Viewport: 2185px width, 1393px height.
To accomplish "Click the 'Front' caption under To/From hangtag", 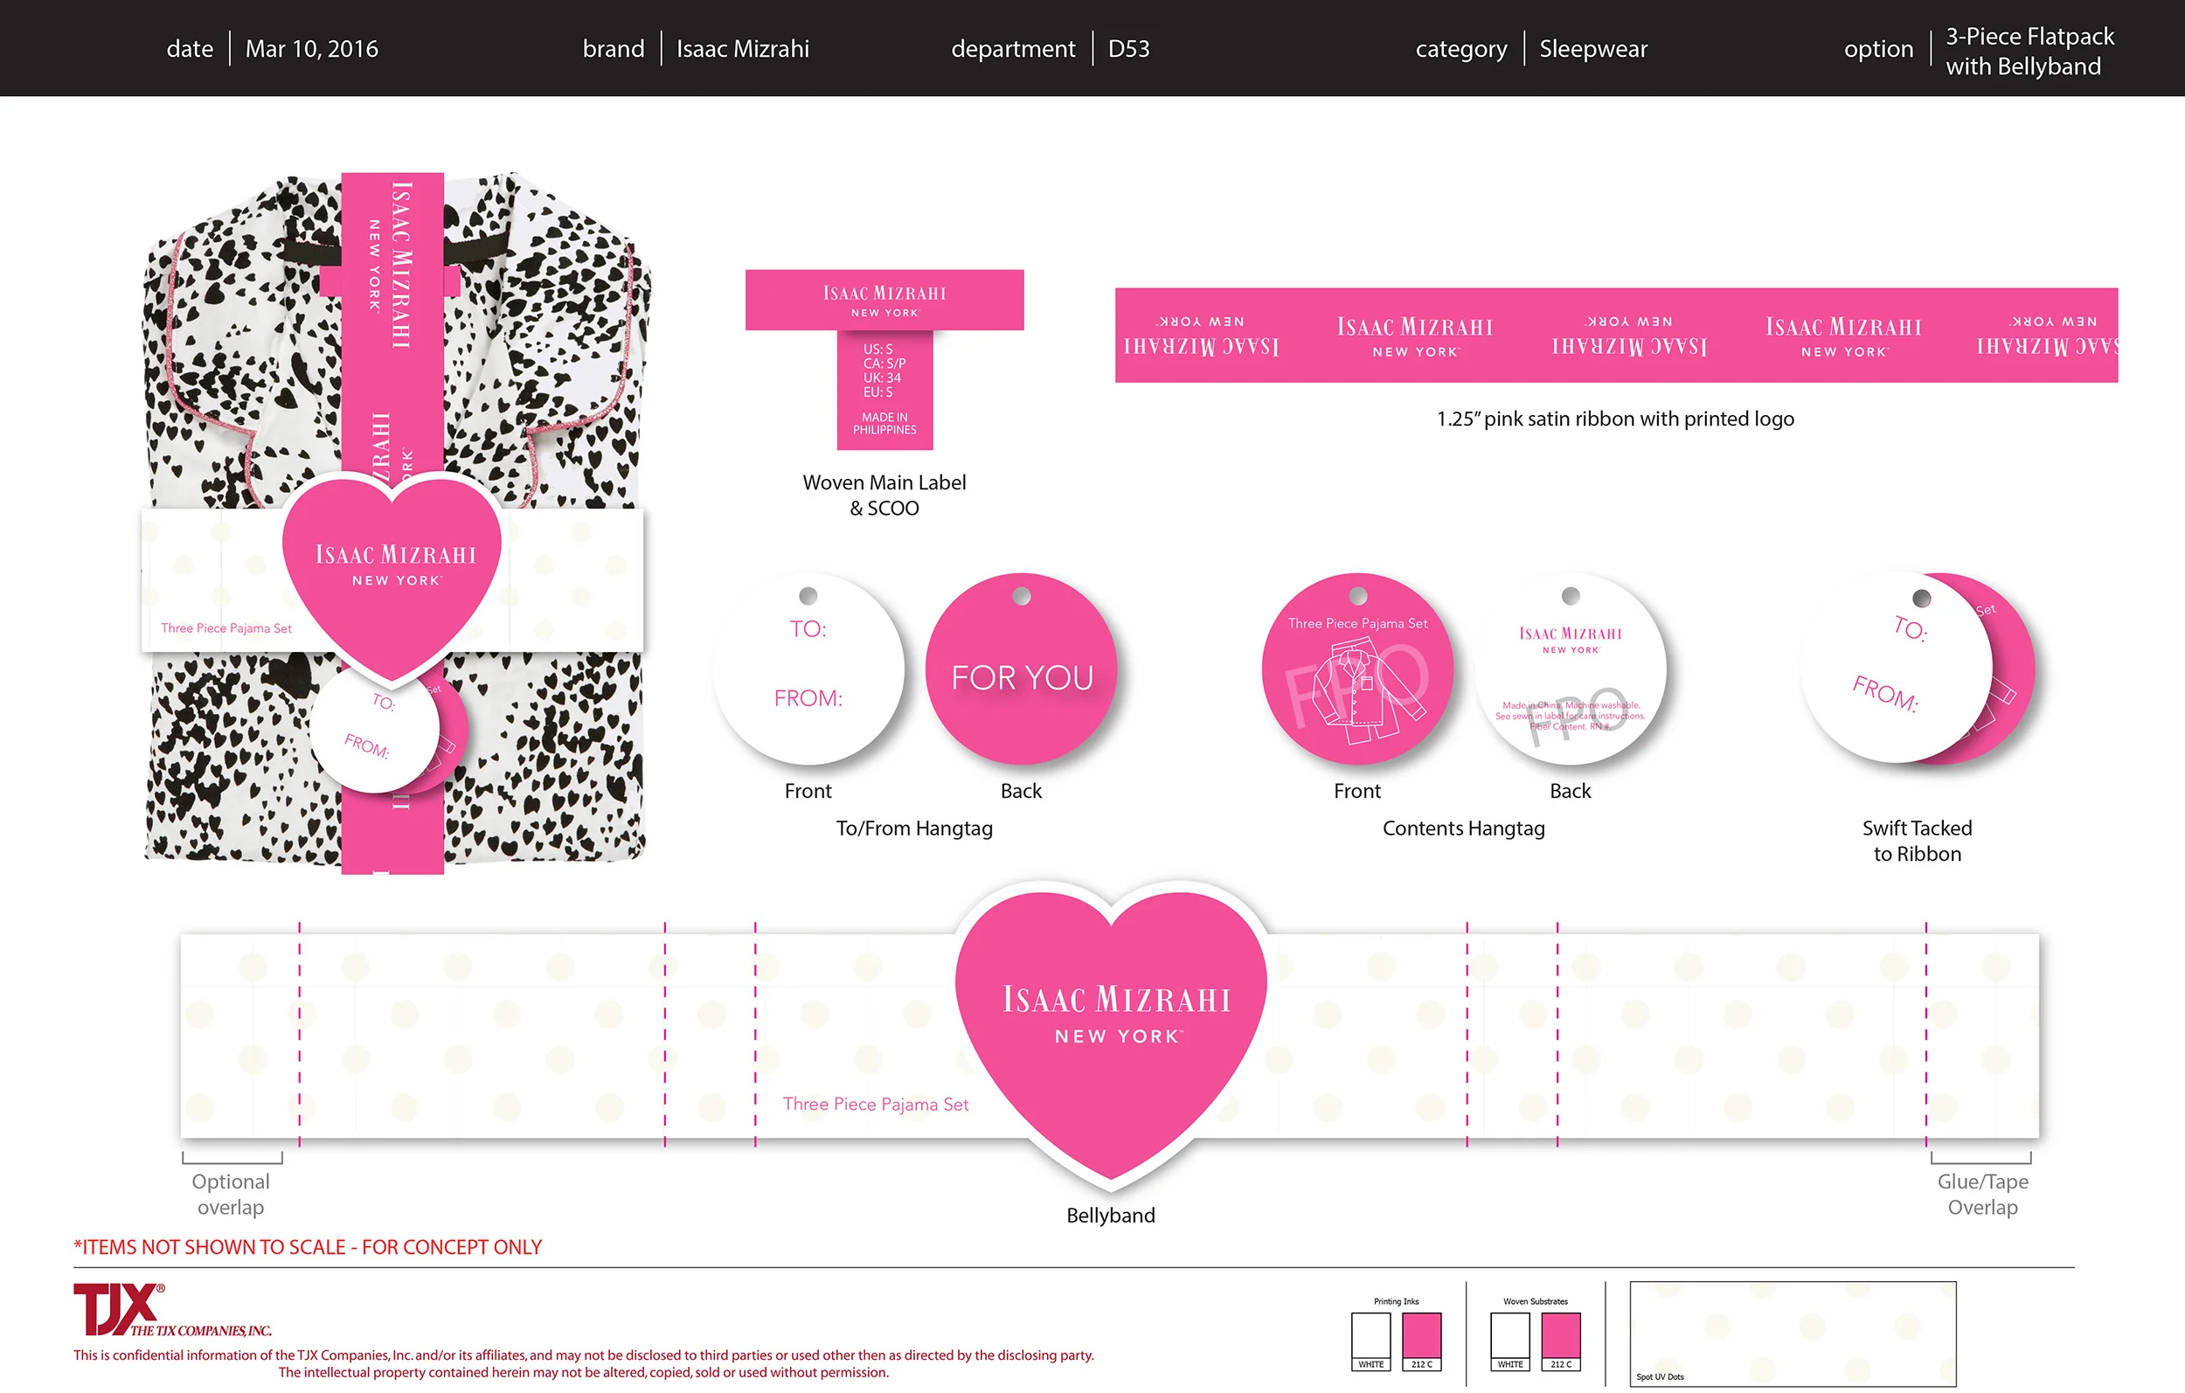I will [x=808, y=790].
